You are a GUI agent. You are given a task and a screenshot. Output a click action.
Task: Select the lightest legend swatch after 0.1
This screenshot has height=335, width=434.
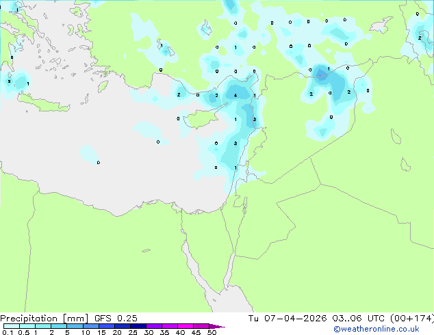click(x=12, y=326)
